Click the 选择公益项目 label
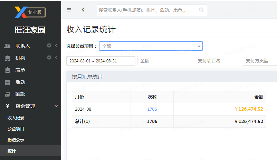The image size is (277, 160). pos(82,47)
